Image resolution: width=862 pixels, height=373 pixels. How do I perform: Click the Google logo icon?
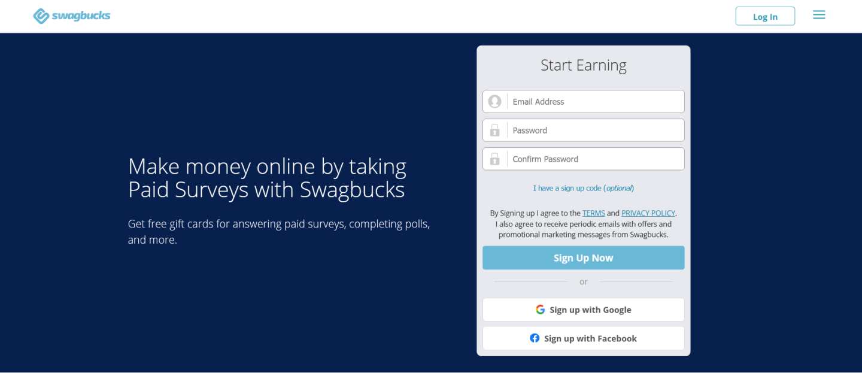540,310
